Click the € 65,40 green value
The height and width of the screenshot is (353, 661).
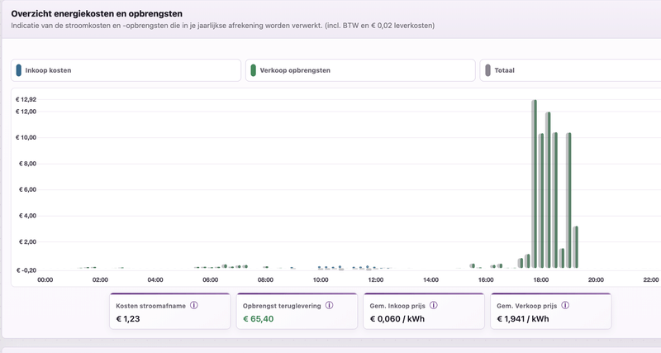259,319
